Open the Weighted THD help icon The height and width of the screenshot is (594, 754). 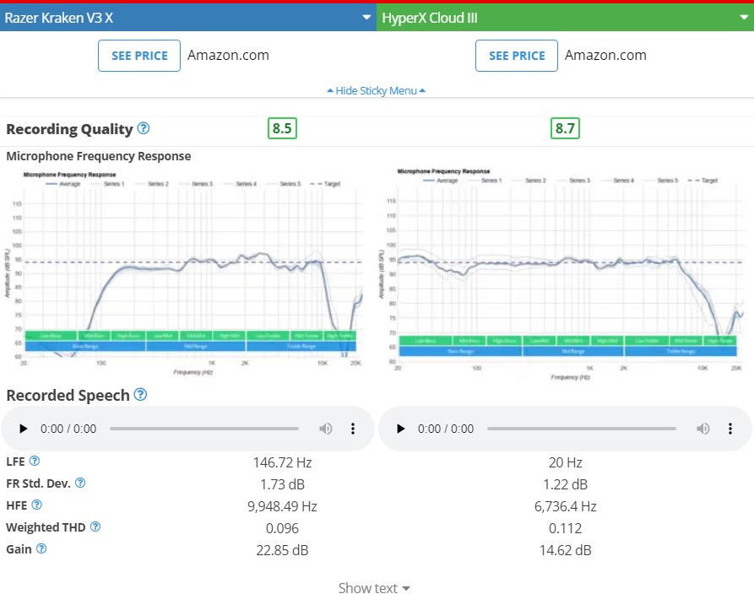coord(95,526)
